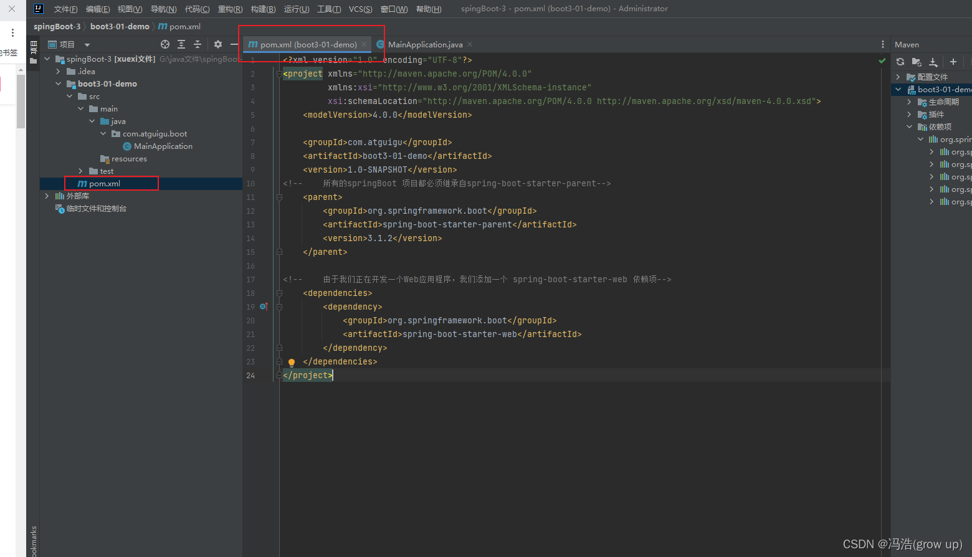Screen dimensions: 972x557
Task: Open the 项目 view dropdown arrow
Action: coord(87,45)
